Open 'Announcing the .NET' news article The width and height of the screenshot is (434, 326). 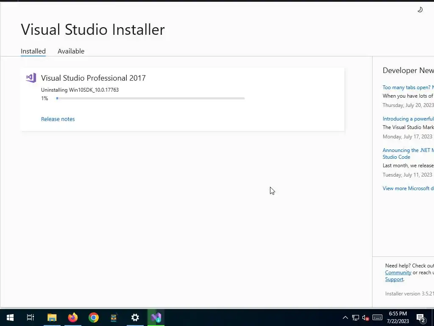pyautogui.click(x=408, y=153)
